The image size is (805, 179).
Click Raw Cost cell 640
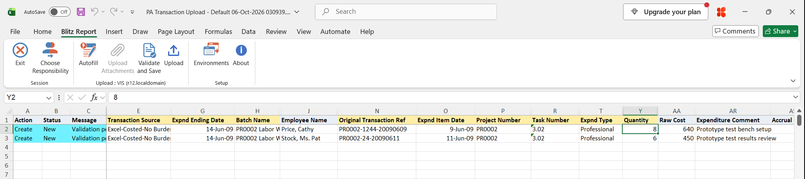(676, 129)
